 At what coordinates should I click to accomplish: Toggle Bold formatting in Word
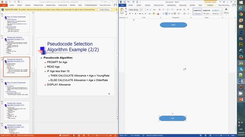click(130, 14)
